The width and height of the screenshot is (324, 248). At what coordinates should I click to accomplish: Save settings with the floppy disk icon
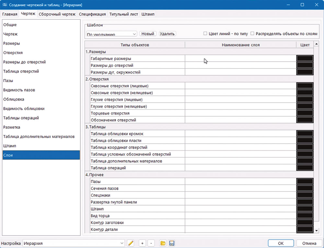point(172,243)
